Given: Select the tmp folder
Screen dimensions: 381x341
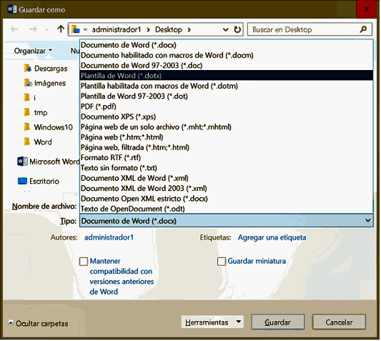Looking at the screenshot, I should coord(36,112).
